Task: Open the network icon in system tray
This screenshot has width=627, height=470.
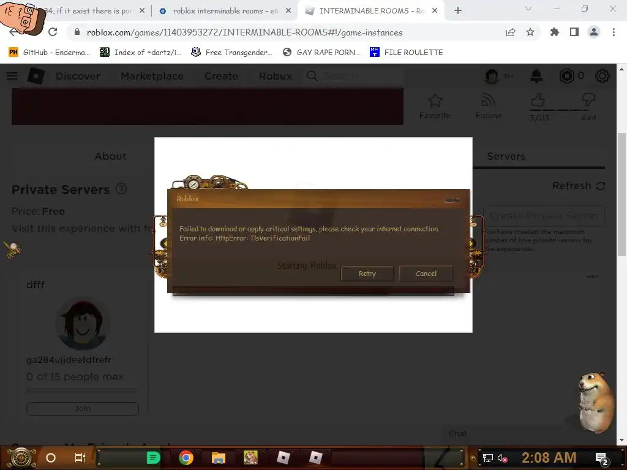Action: point(487,458)
